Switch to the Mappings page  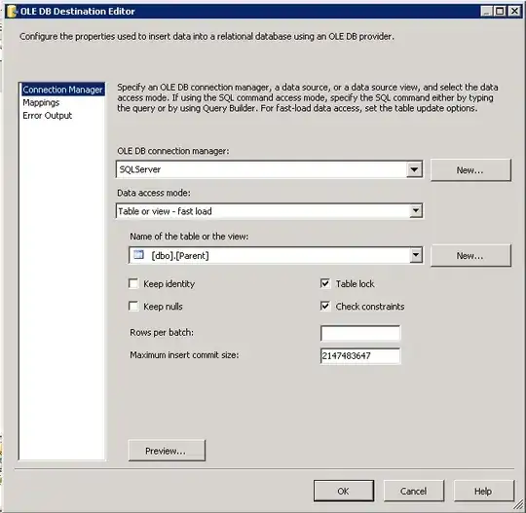(x=41, y=102)
